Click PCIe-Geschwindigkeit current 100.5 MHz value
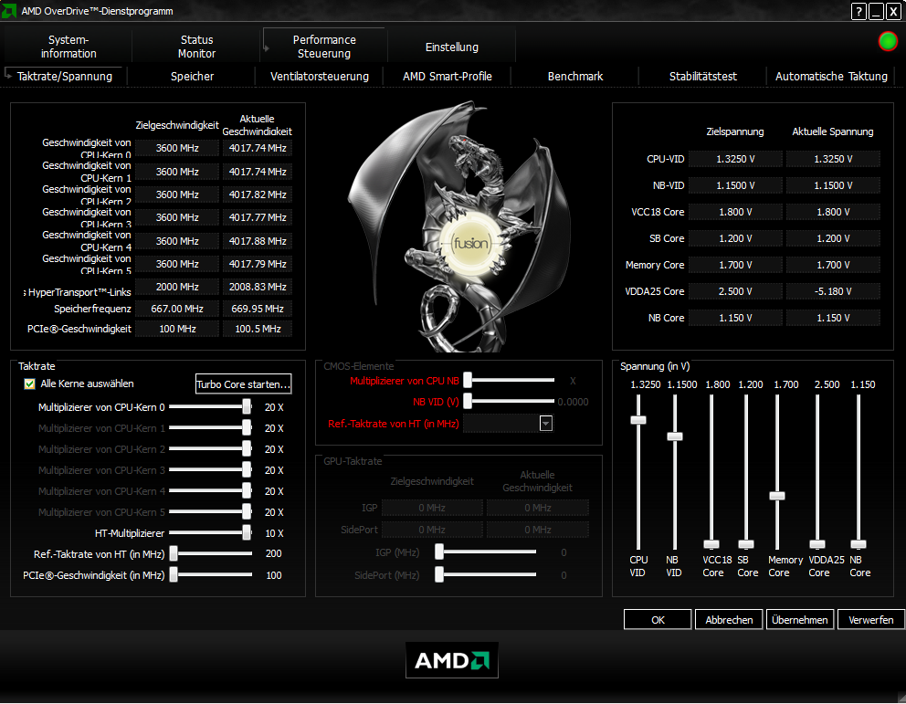This screenshot has width=906, height=704. pyautogui.click(x=258, y=329)
